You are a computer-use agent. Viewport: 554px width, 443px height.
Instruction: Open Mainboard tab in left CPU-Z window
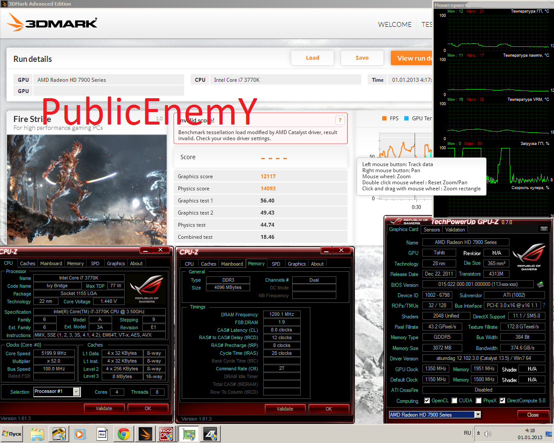51,263
